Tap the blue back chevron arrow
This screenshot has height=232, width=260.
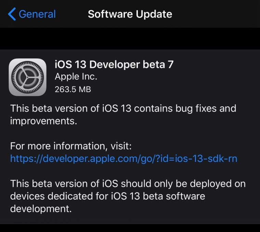[x=12, y=14]
